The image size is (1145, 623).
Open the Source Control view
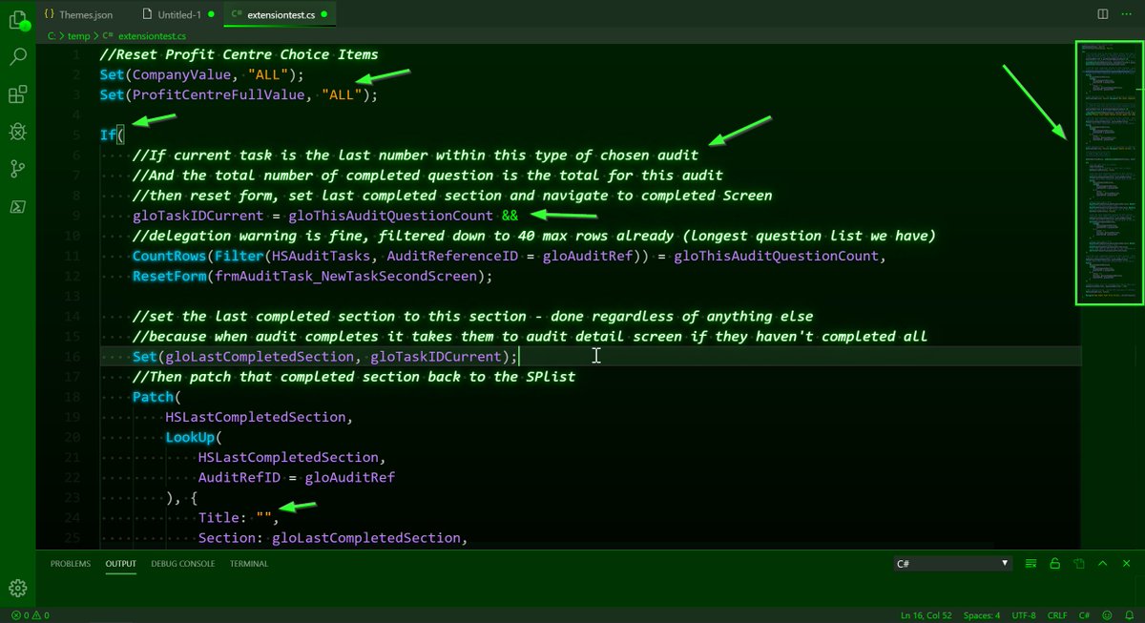[x=17, y=169]
